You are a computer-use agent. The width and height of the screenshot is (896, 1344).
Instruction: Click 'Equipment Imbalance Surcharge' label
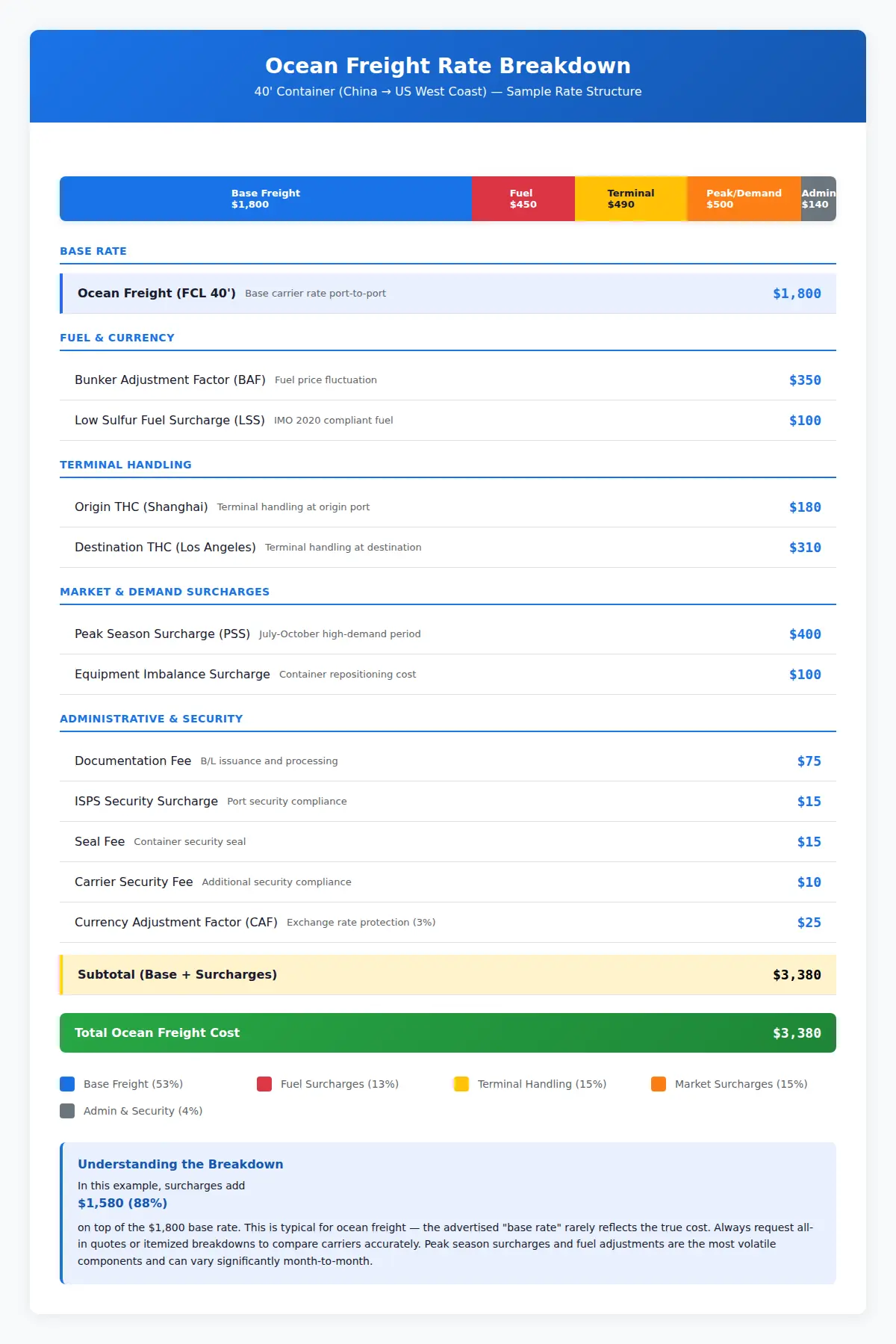[172, 674]
